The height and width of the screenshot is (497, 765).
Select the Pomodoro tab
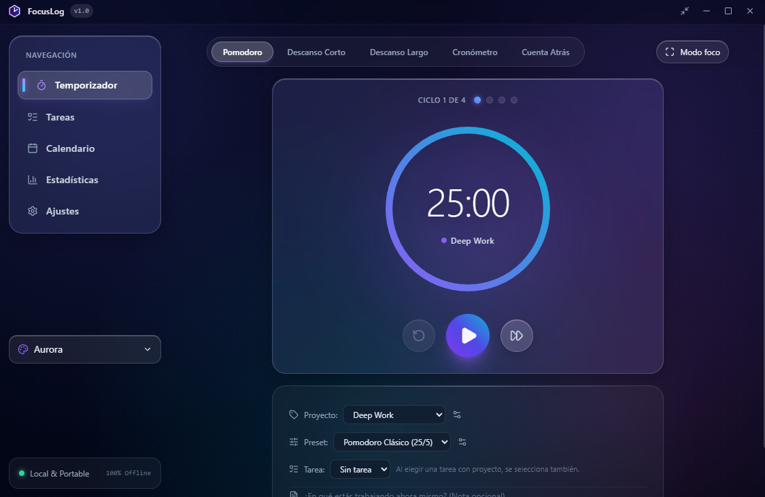(x=243, y=52)
